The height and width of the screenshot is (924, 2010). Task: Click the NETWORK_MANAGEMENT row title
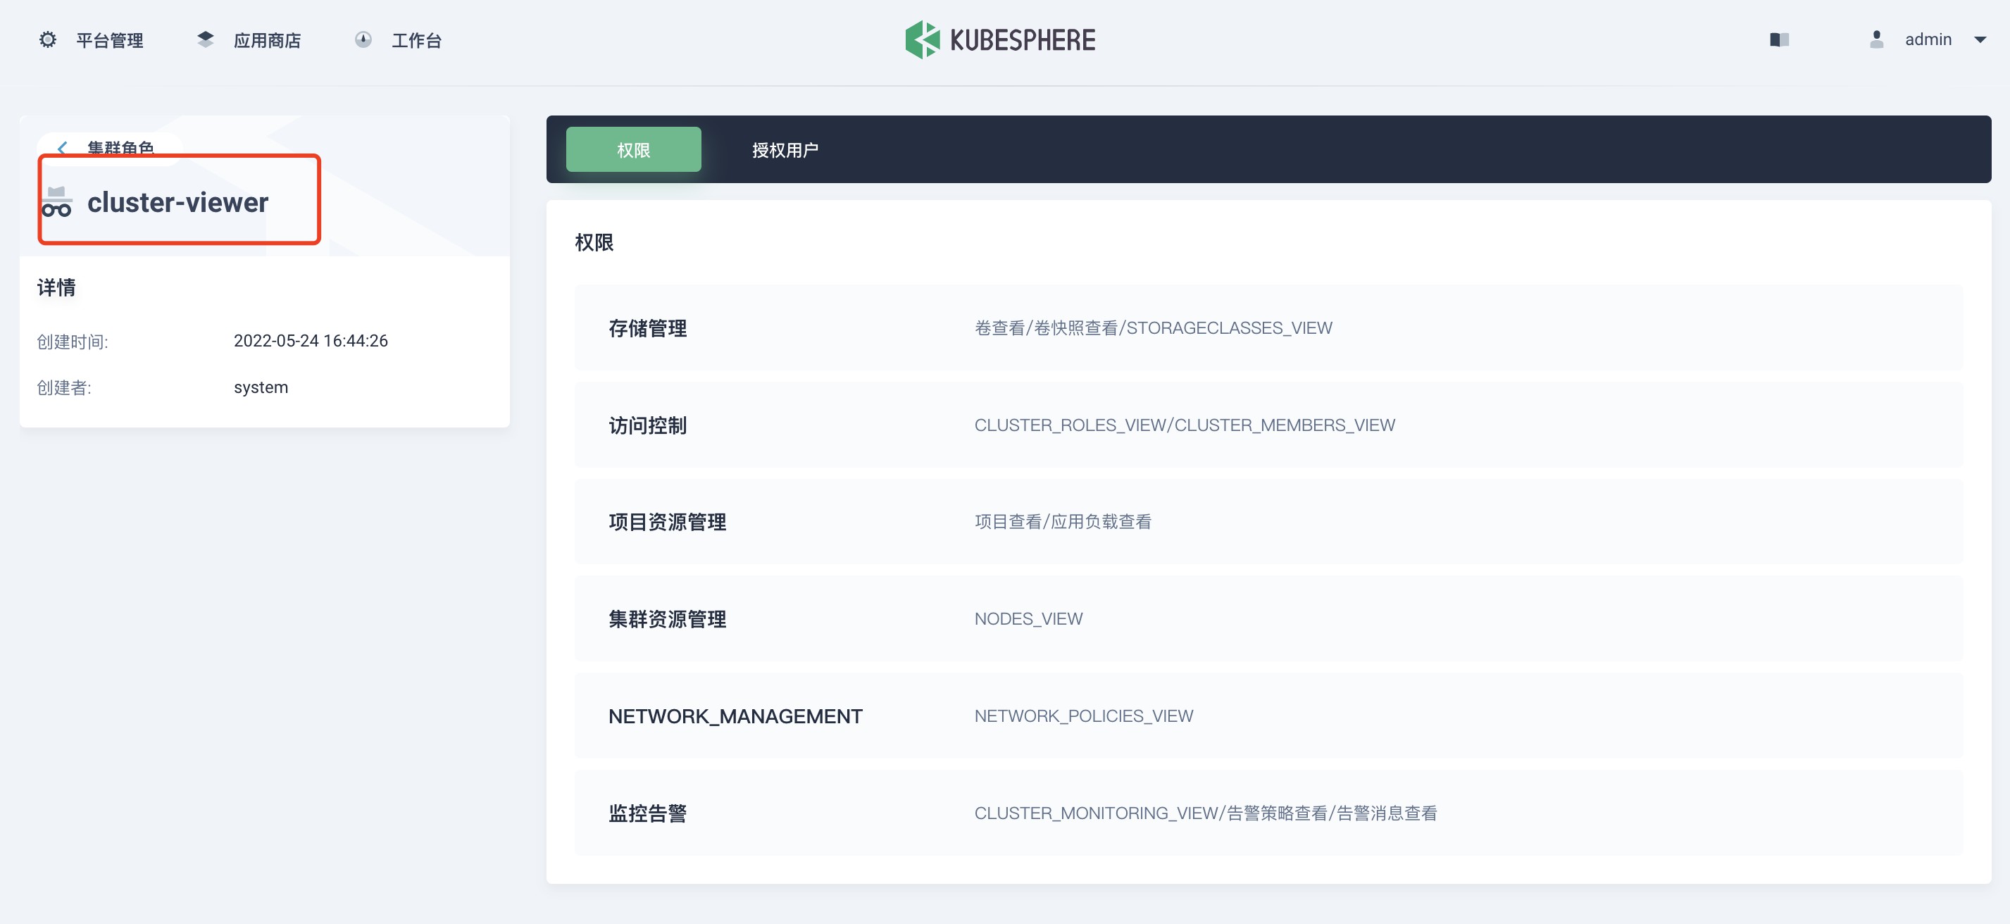(735, 716)
